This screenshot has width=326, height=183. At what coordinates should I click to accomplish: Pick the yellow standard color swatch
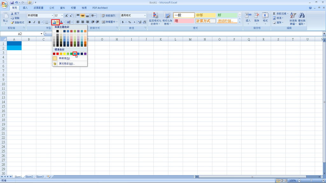click(x=64, y=54)
